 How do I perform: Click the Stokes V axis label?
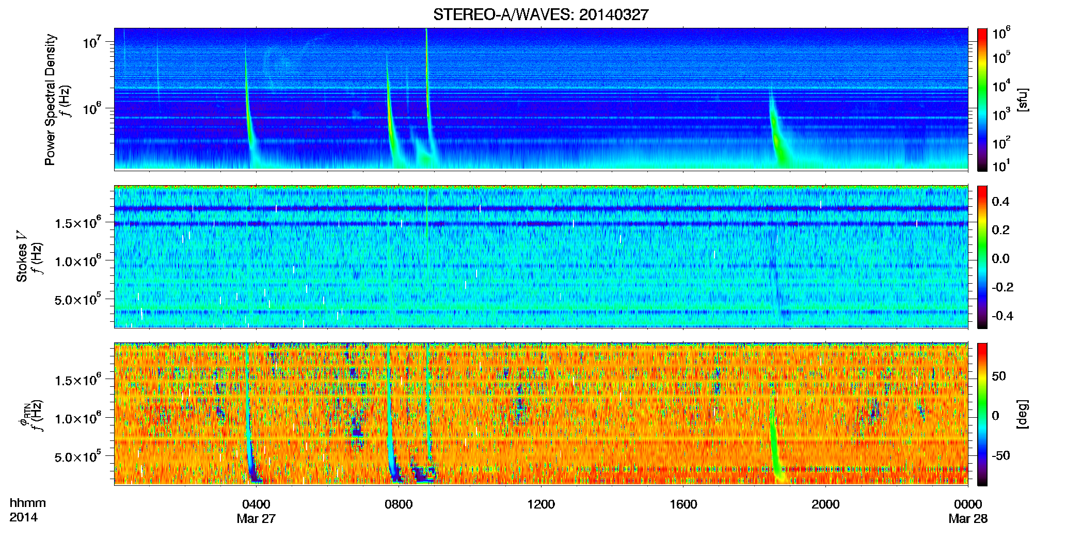22,256
